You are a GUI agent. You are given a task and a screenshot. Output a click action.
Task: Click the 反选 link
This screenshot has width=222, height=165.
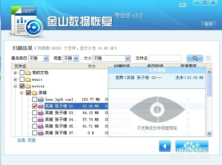(x=31, y=140)
